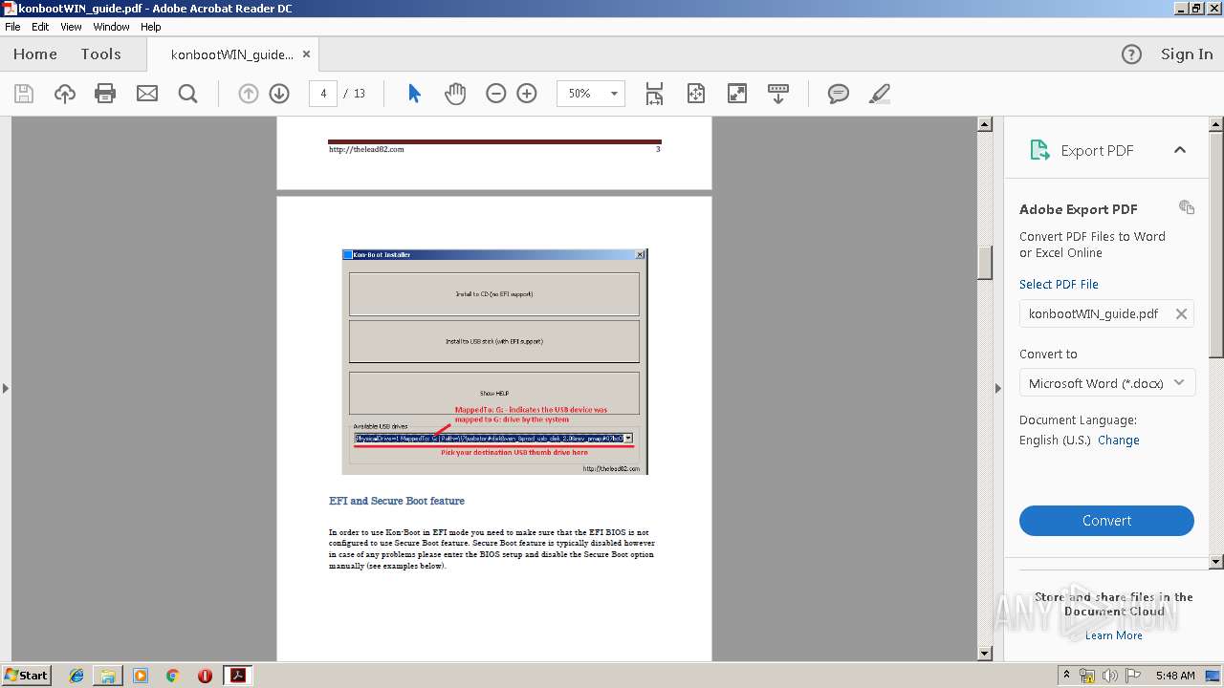Switch to the Home tab
The width and height of the screenshot is (1224, 688).
point(35,54)
